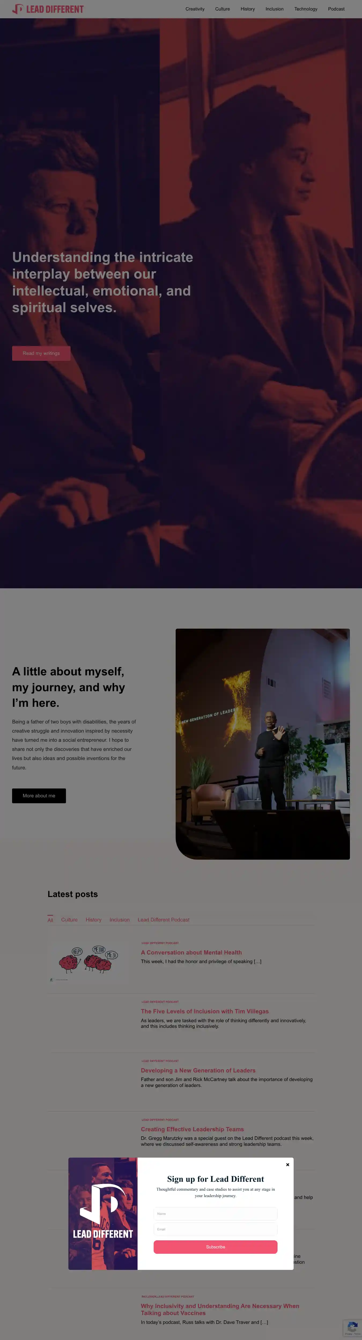
Task: Click the Subscribe button
Action: [215, 1247]
